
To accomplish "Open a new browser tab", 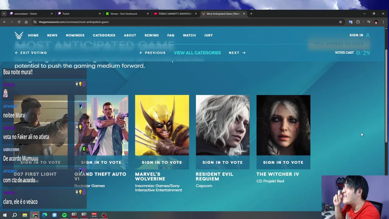I will tap(251, 14).
